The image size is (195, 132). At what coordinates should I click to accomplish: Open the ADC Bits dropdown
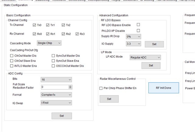[56, 80]
